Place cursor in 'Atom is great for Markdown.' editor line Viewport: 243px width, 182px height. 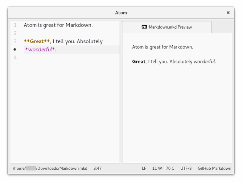(x=58, y=25)
